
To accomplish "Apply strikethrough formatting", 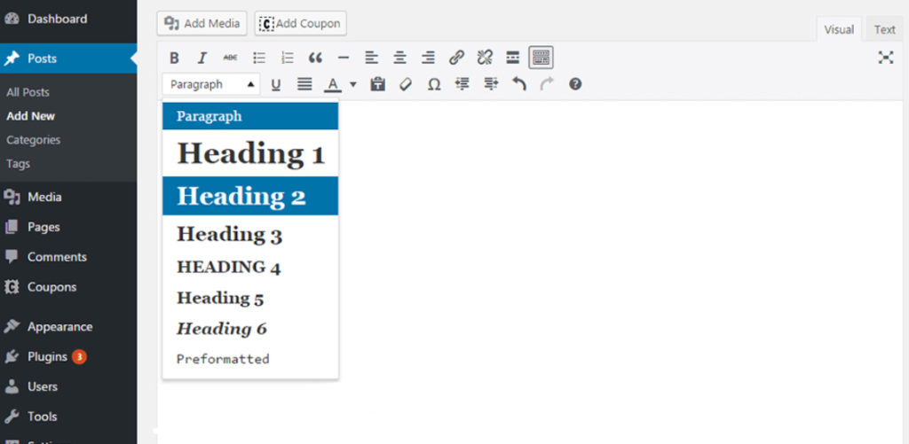I will (x=230, y=58).
